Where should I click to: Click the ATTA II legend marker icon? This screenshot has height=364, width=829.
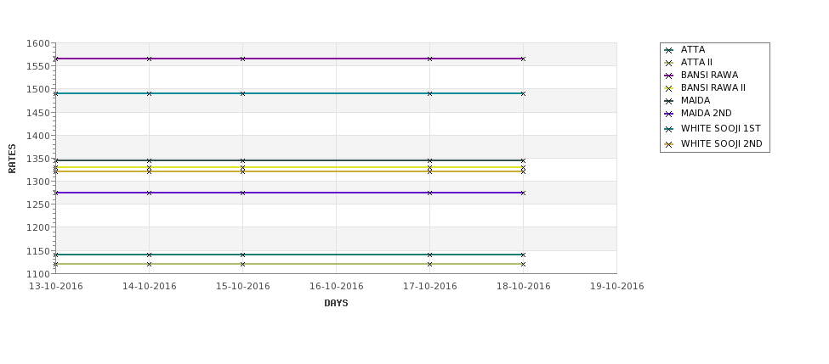point(669,63)
